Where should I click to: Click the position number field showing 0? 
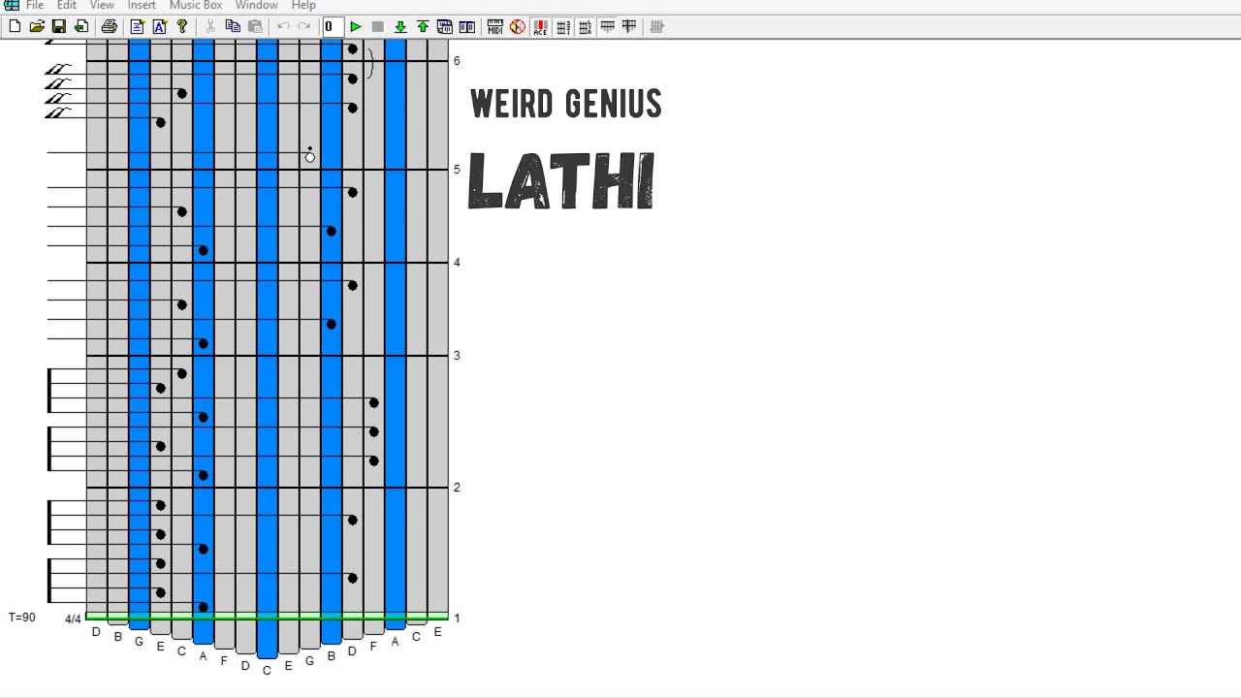(x=333, y=27)
